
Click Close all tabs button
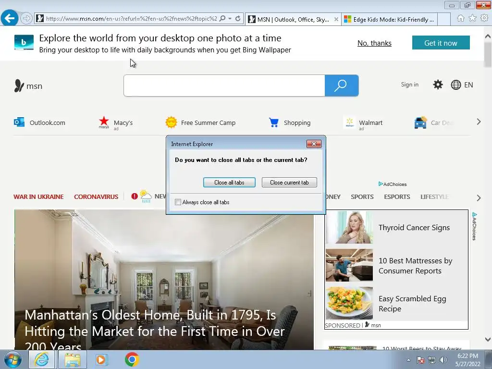tap(229, 182)
